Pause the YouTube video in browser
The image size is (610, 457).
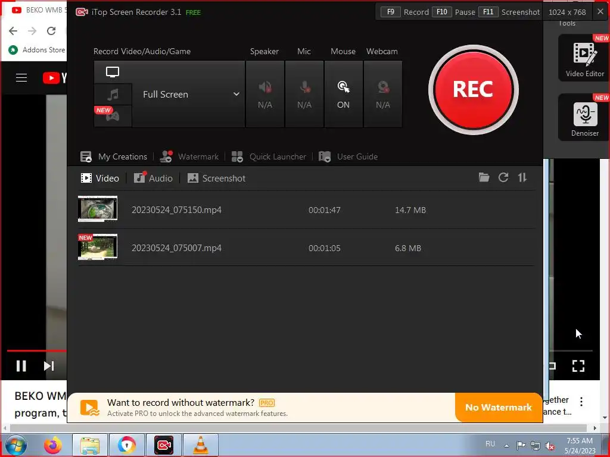point(21,366)
